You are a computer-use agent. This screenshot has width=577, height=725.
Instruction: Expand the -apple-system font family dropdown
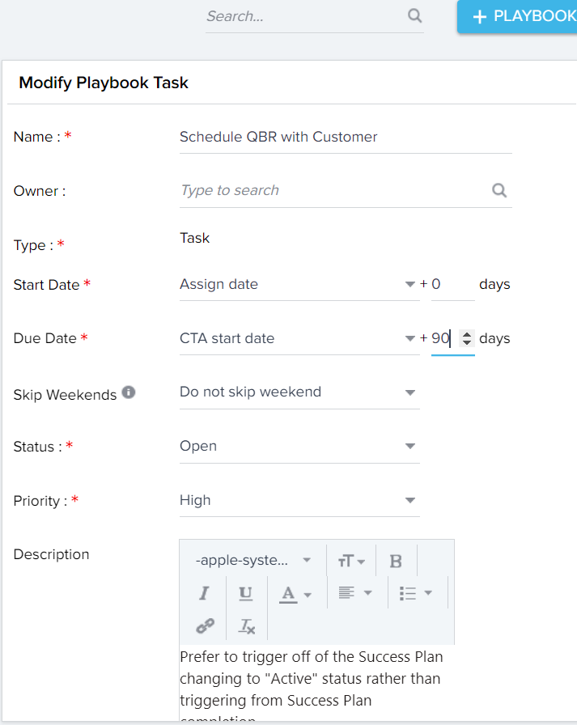point(252,561)
